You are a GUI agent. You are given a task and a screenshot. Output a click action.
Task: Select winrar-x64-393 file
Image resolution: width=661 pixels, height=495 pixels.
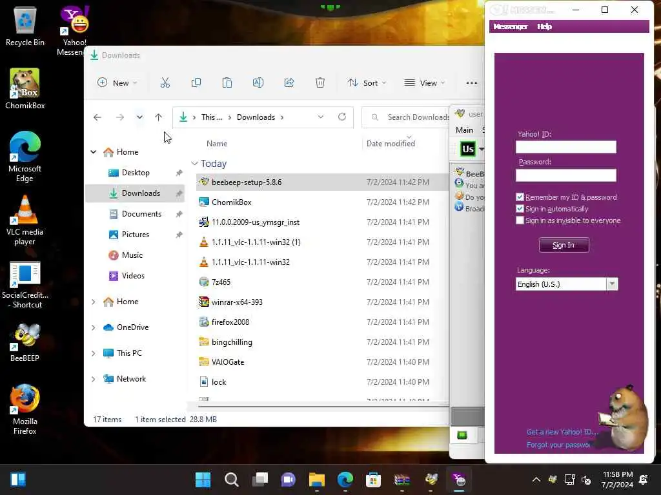(x=323, y=302)
